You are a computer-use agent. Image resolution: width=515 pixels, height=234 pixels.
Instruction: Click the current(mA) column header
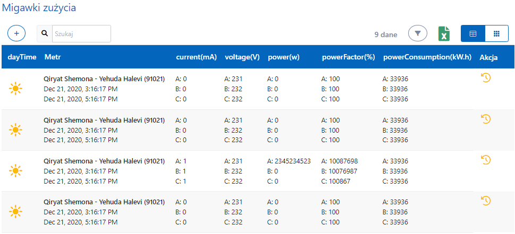coord(196,57)
